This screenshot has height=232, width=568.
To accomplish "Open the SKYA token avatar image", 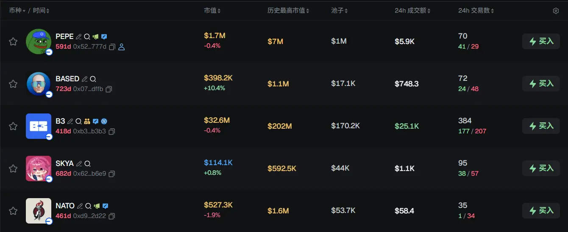I will click(x=38, y=168).
